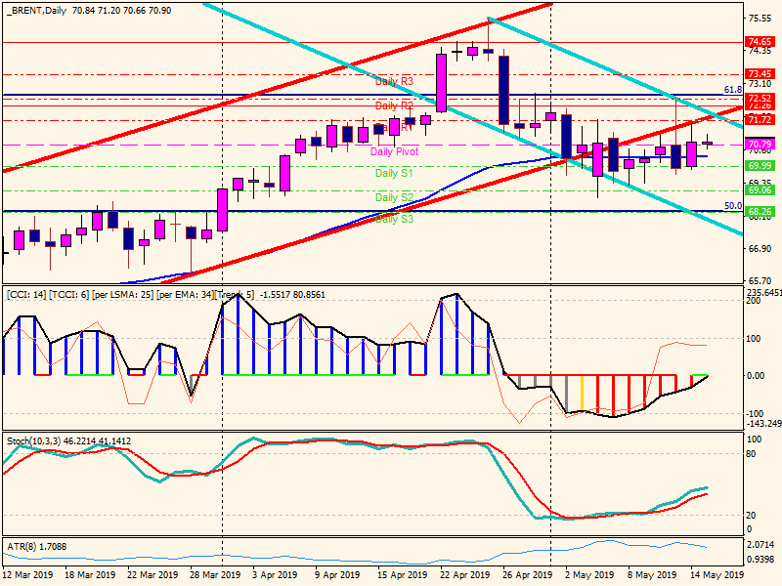
Task: Select the green 69.99 price tag
Action: point(760,166)
